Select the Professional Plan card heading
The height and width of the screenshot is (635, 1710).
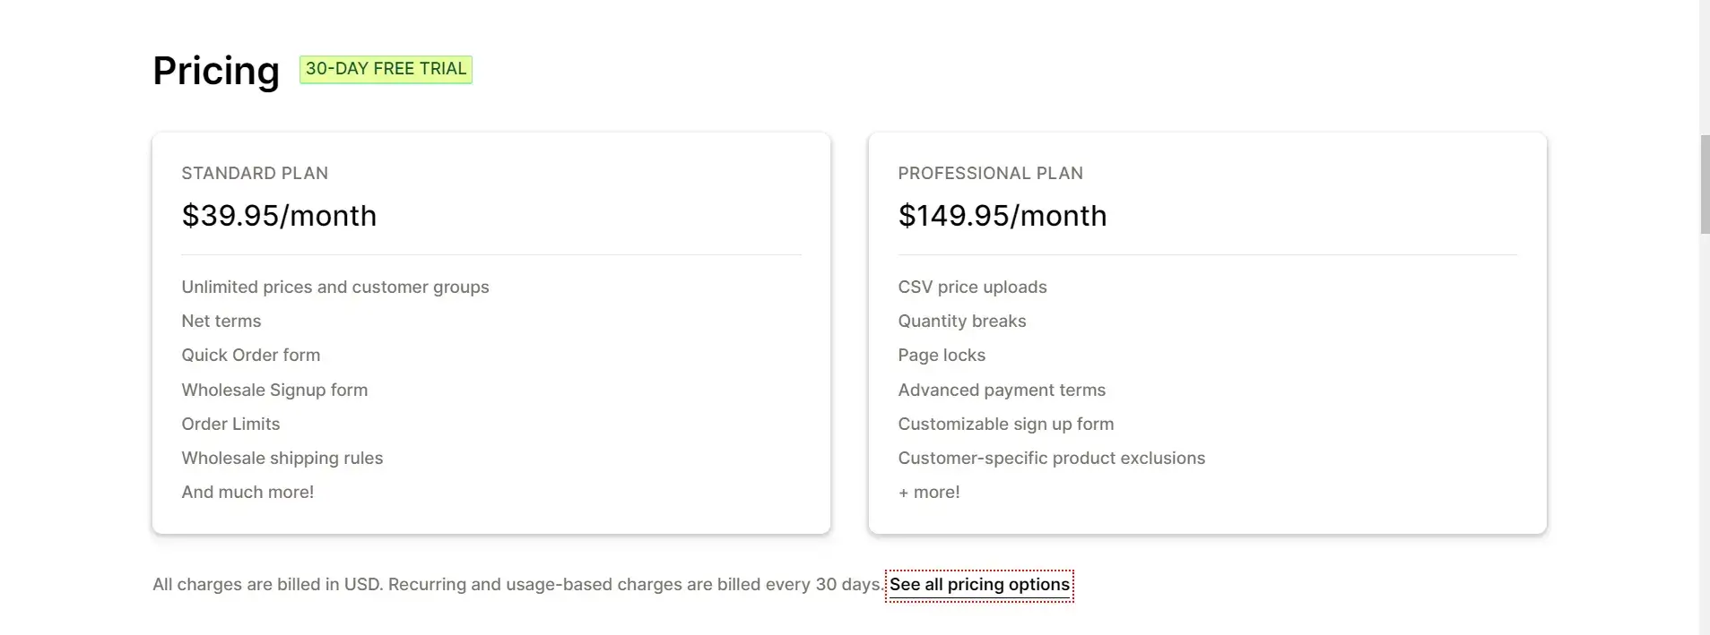point(990,173)
